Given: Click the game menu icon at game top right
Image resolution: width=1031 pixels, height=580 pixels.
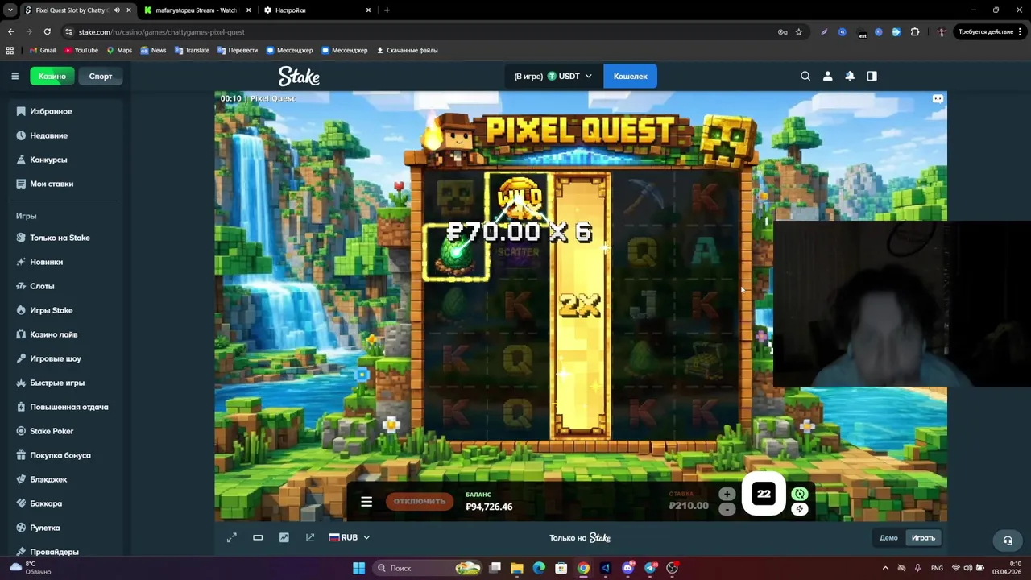Looking at the screenshot, I should coord(938,99).
